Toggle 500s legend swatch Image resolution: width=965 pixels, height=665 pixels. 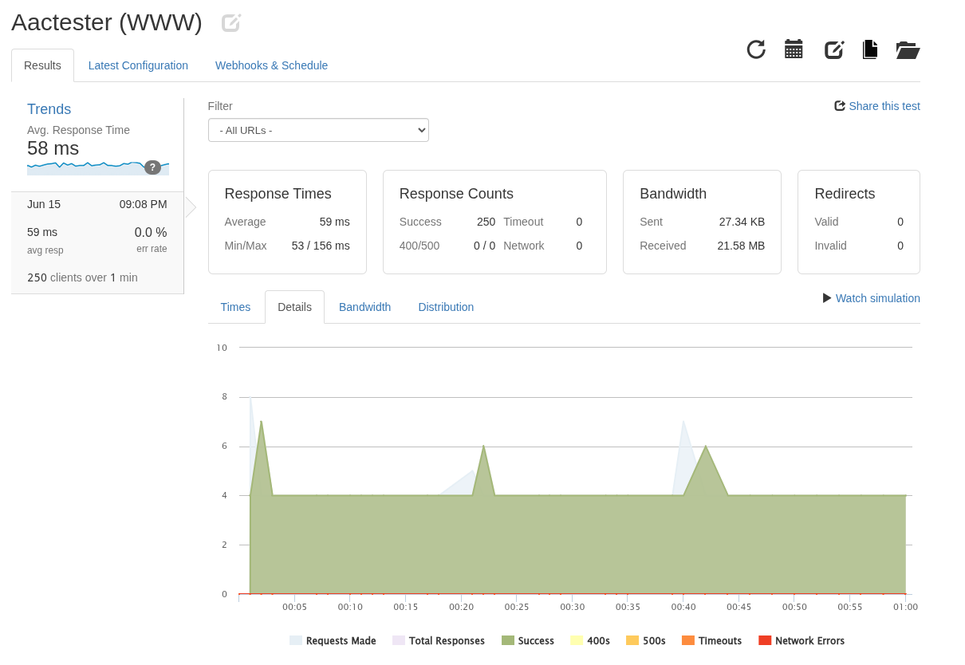tap(632, 640)
